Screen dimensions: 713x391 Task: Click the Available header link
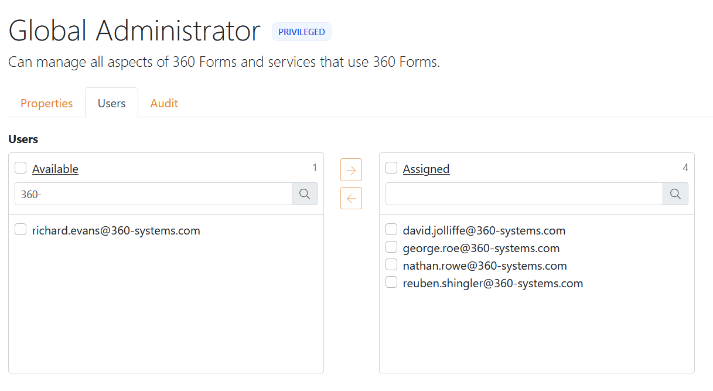click(x=55, y=169)
